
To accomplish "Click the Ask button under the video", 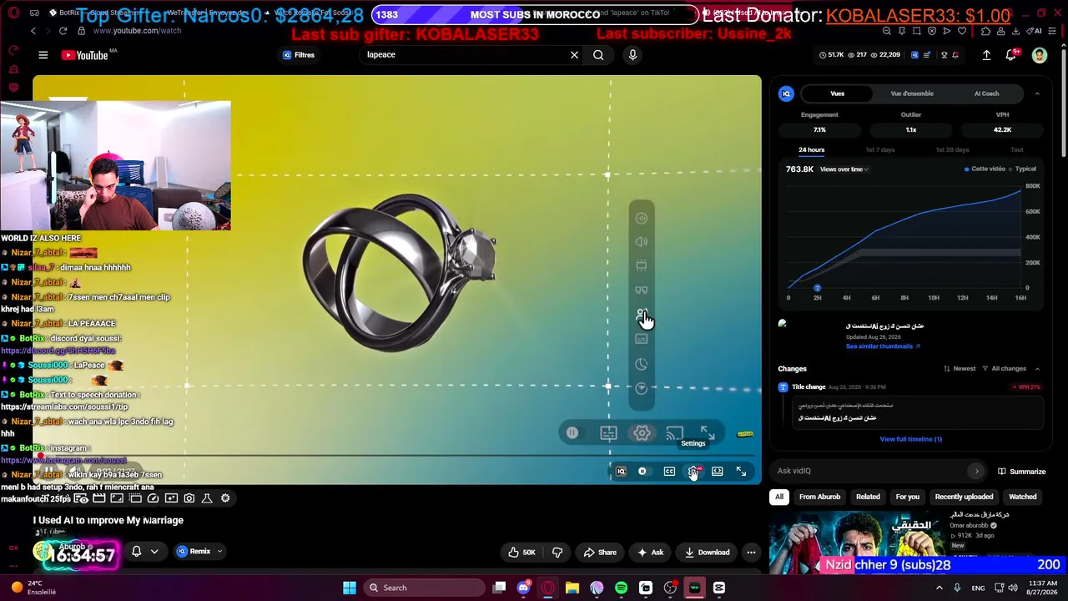I will (650, 552).
